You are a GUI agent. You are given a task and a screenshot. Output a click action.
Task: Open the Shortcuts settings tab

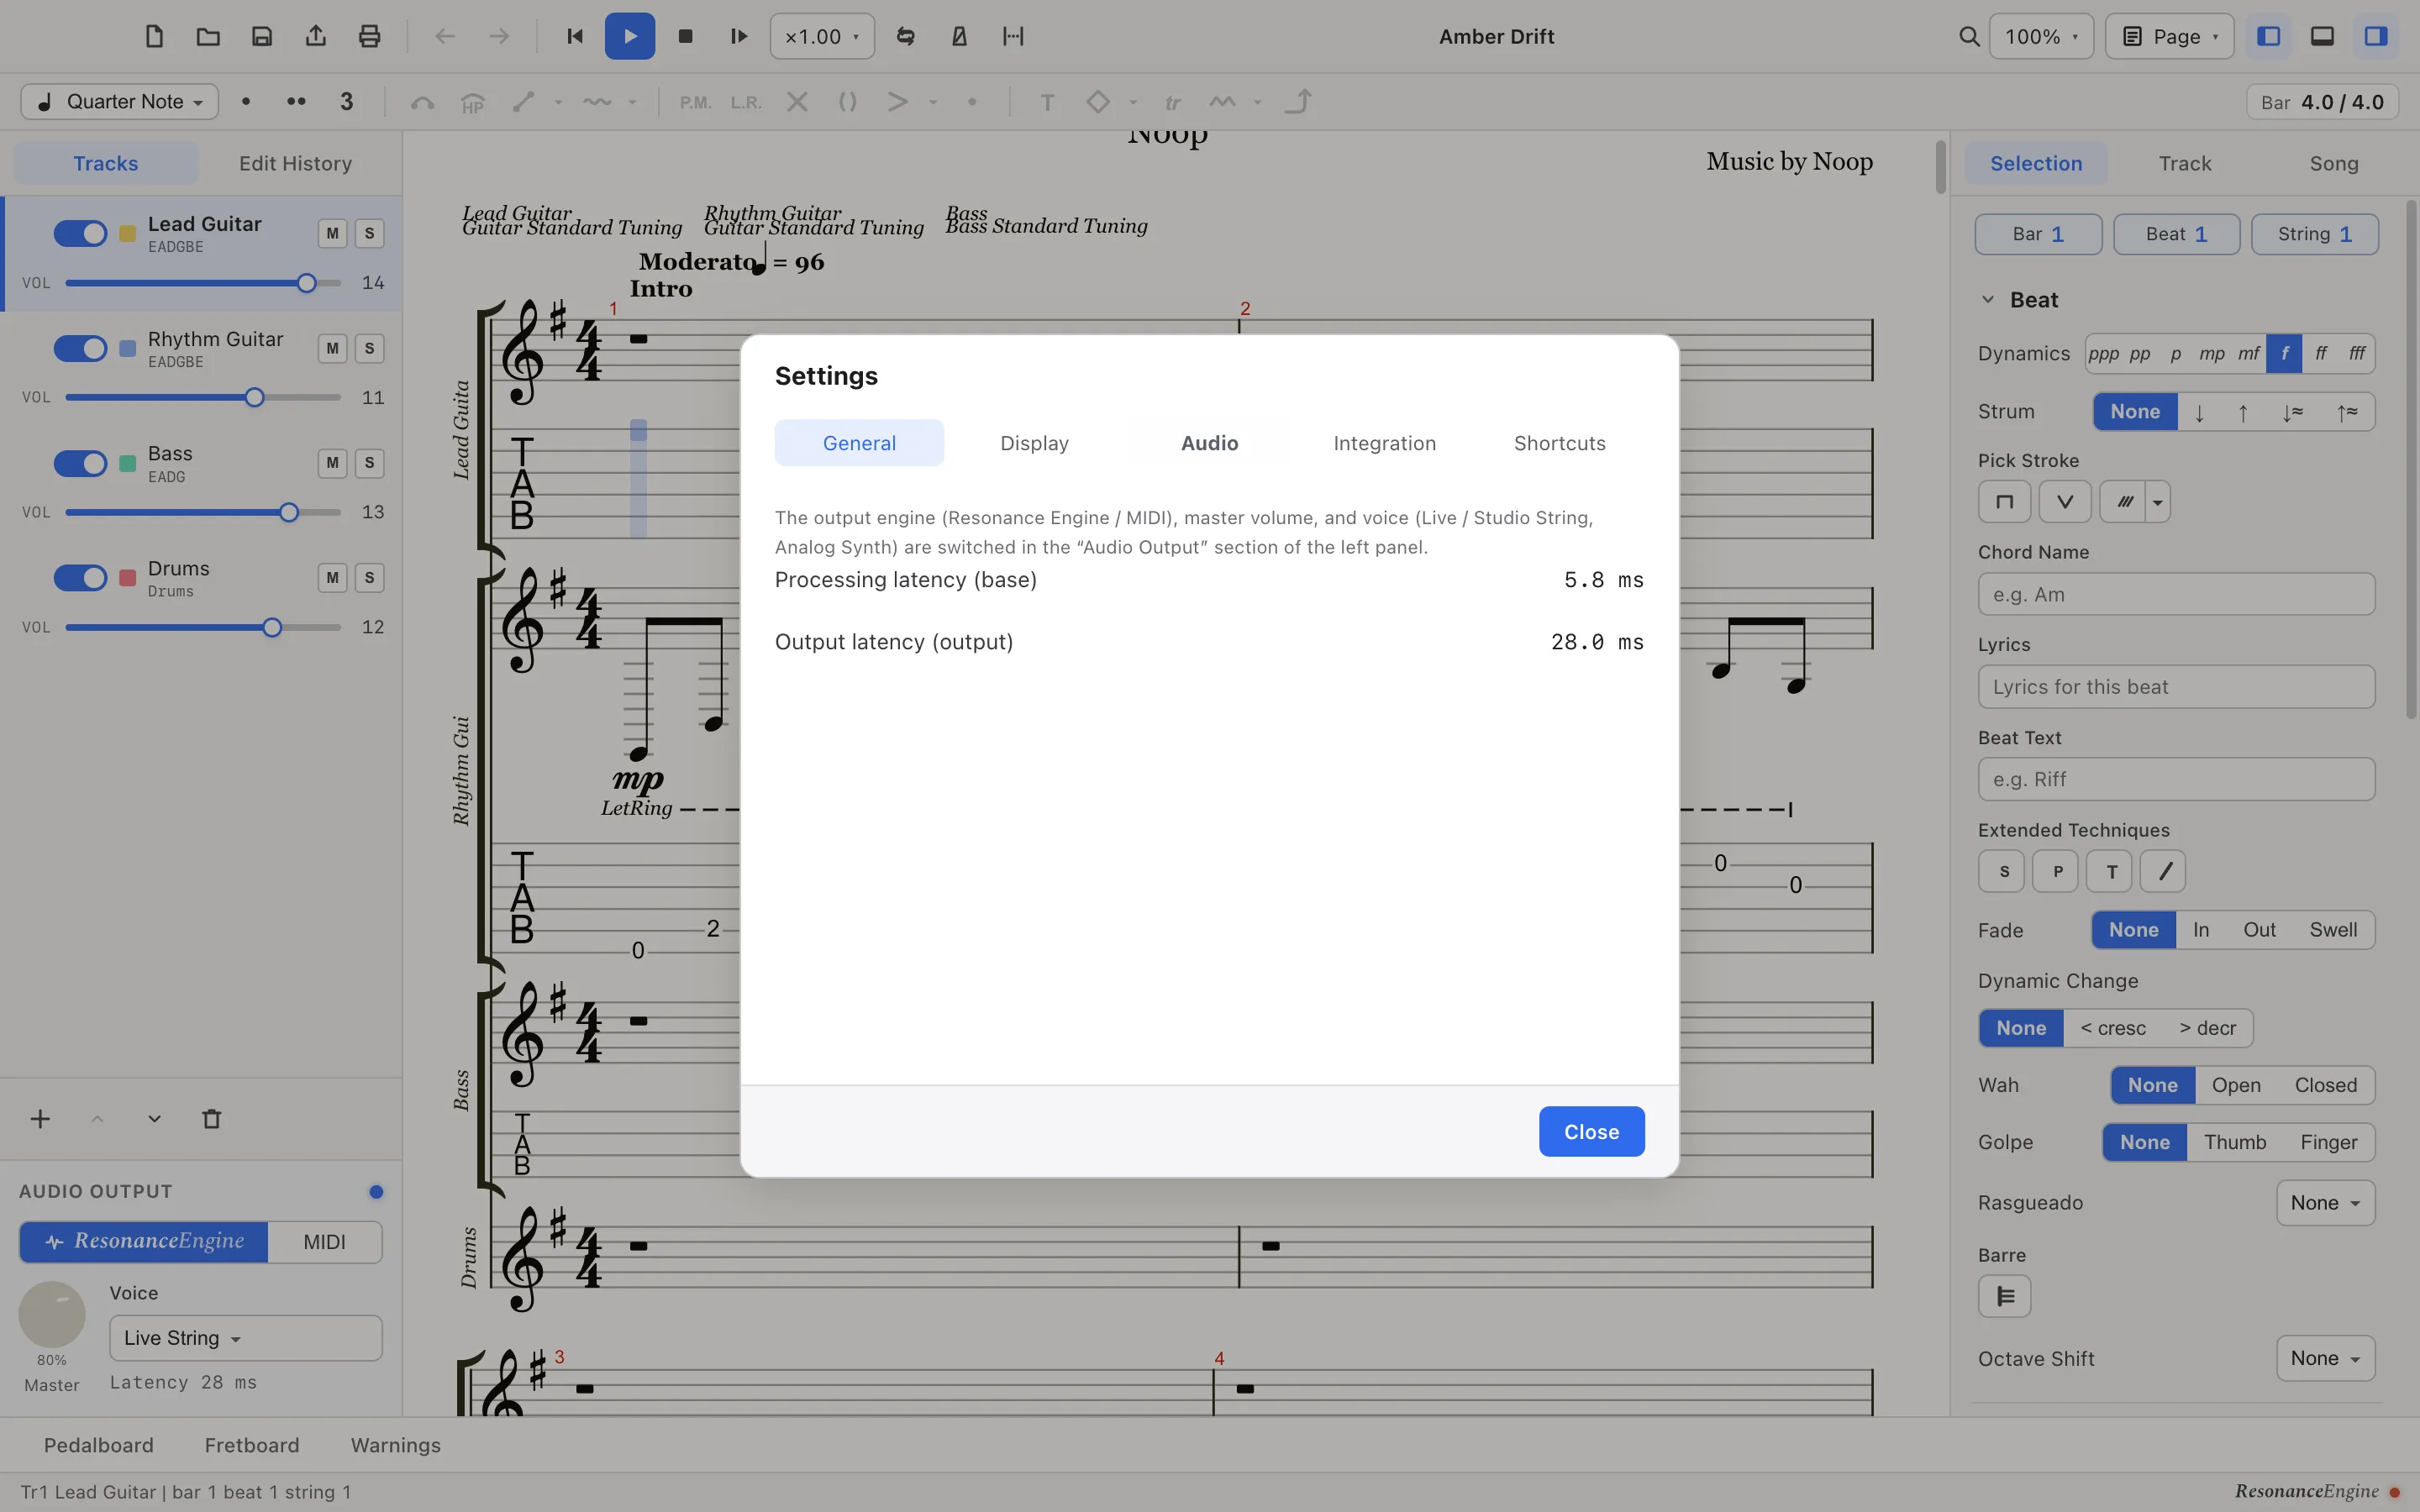(1559, 443)
